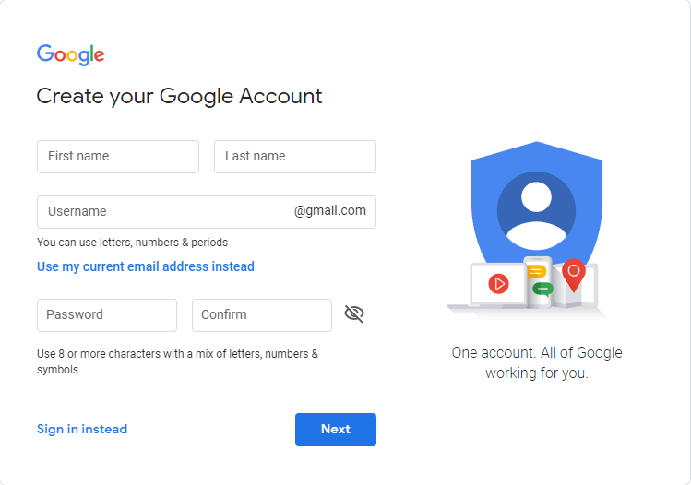Image resolution: width=691 pixels, height=485 pixels.
Task: Click the Create your Google Account heading
Action: coord(180,96)
